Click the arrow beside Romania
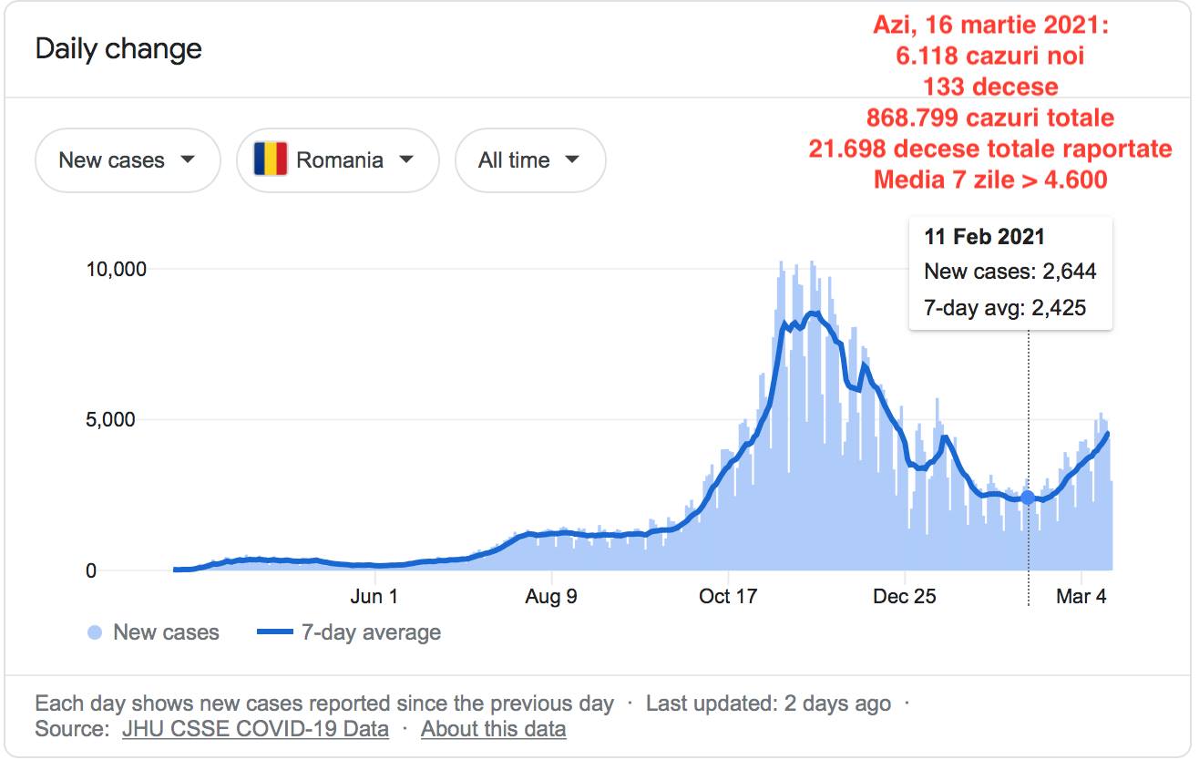1199x760 pixels. tap(406, 160)
